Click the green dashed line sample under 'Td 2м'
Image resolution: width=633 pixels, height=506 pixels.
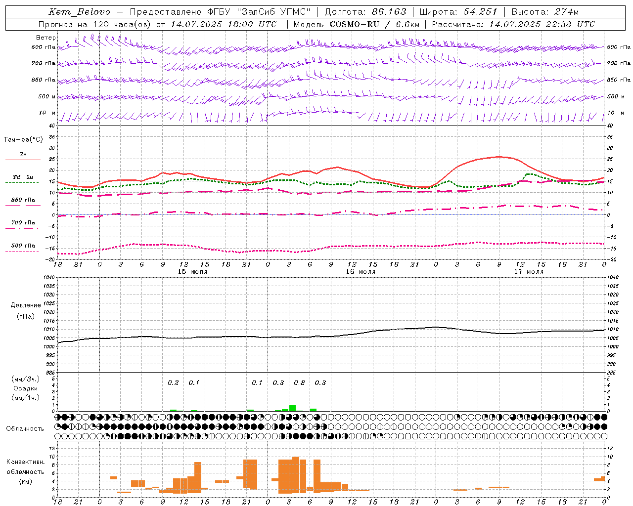22,182
